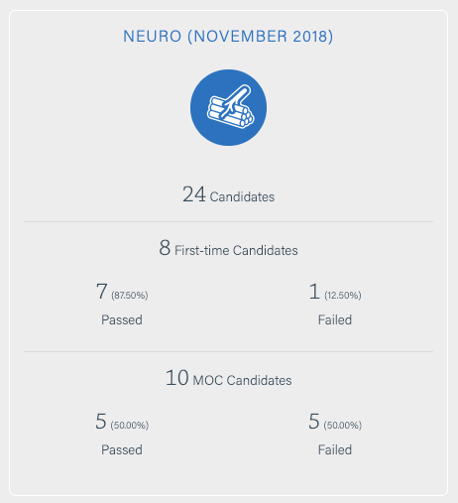Click the MOC passed 50.00% figure
The height and width of the screenshot is (503, 458).
click(x=130, y=426)
